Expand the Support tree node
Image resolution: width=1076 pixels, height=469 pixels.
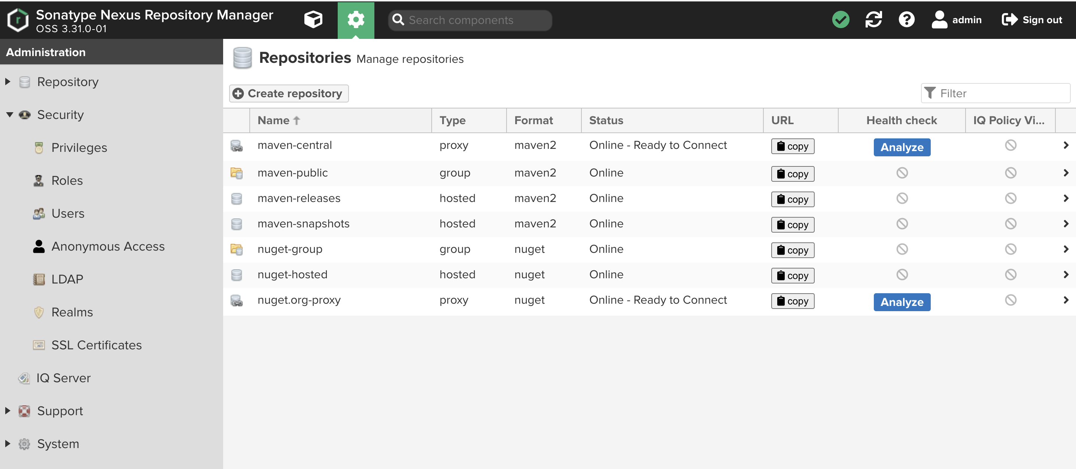[8, 411]
